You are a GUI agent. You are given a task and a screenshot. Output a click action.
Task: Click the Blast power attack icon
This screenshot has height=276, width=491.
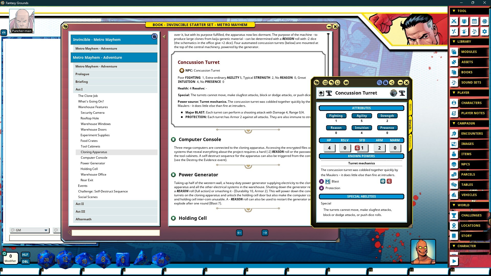pyautogui.click(x=383, y=181)
